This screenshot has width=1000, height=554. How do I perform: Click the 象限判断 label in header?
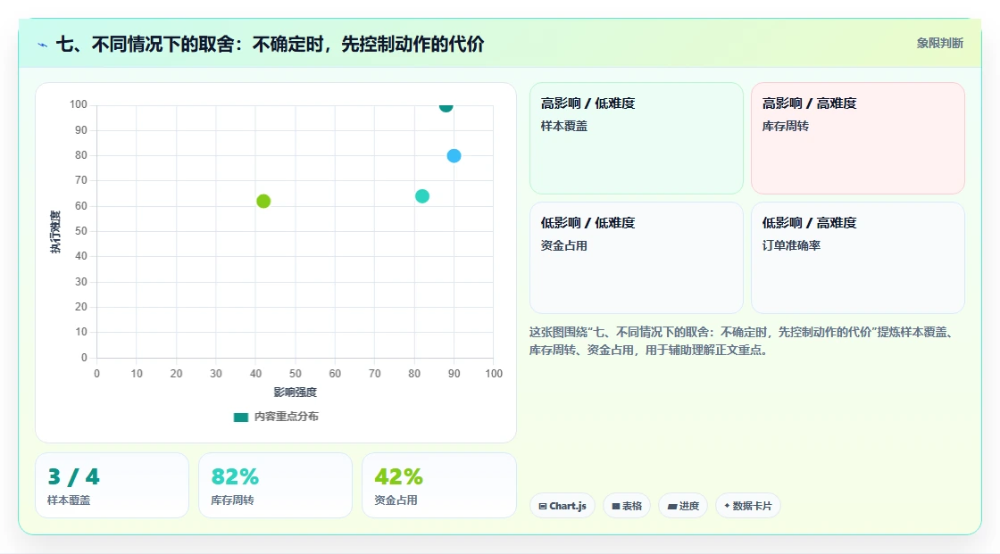click(x=939, y=44)
